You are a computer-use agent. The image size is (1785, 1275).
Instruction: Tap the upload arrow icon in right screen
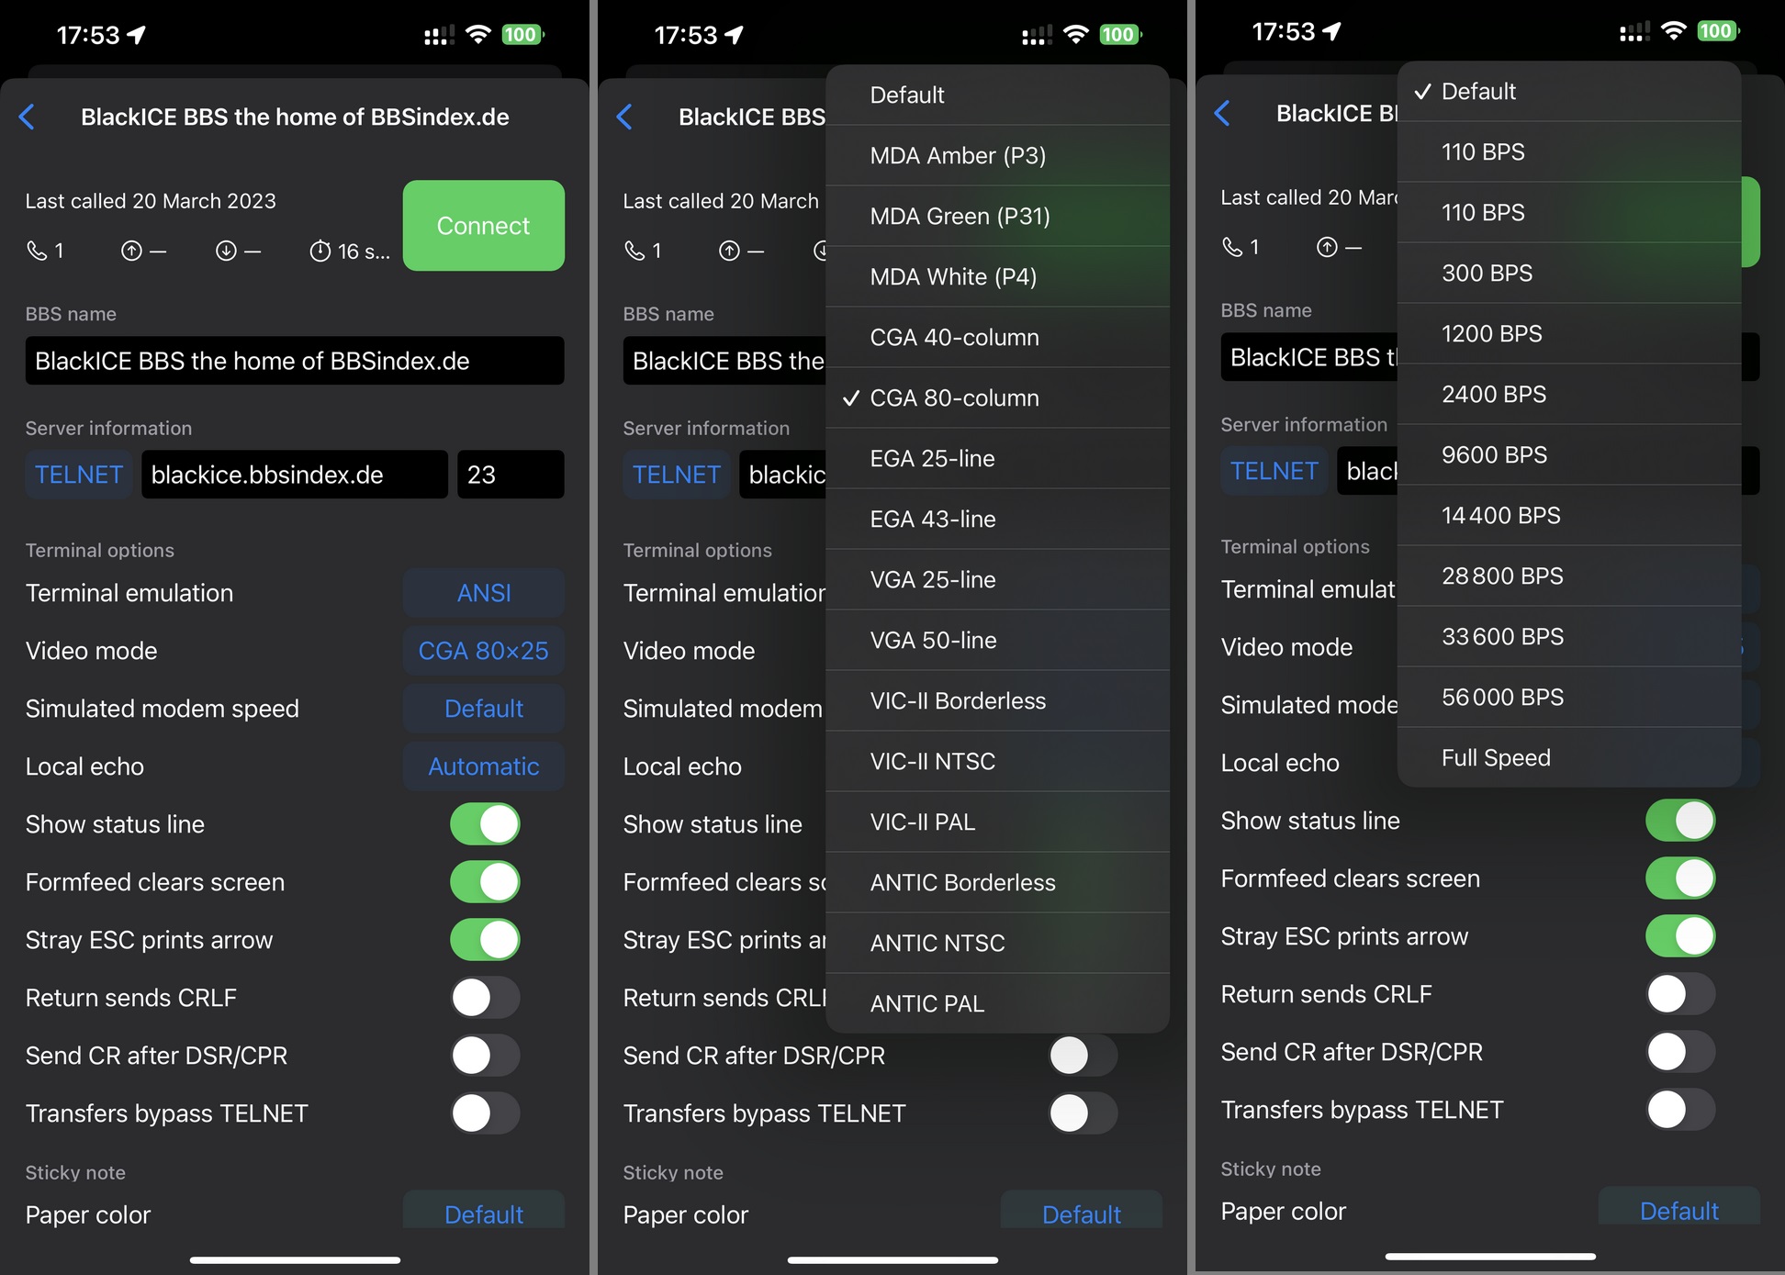(1327, 247)
